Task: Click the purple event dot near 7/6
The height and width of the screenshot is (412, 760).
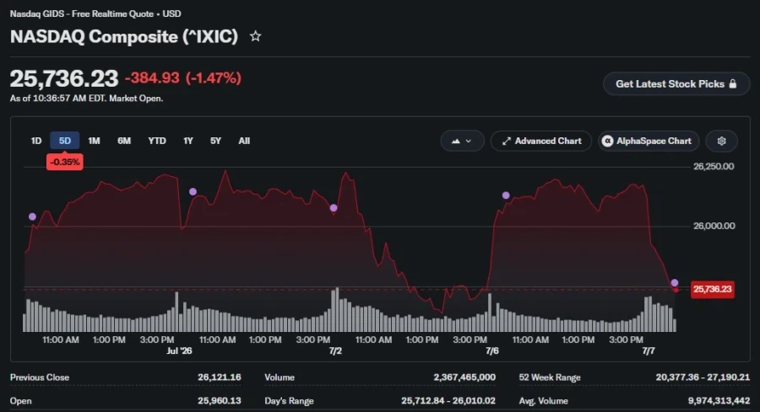Action: coord(506,195)
